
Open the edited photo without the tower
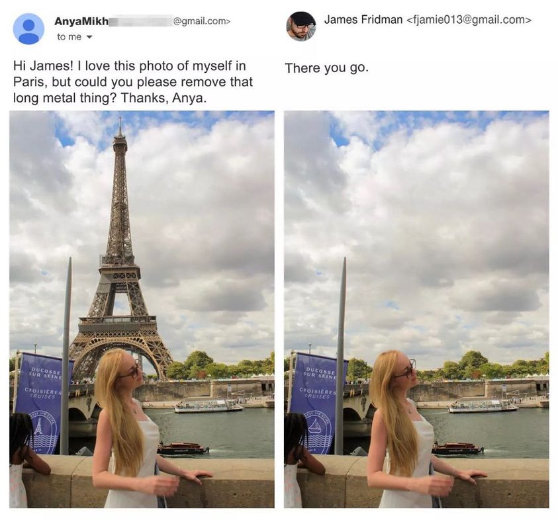coord(416,309)
